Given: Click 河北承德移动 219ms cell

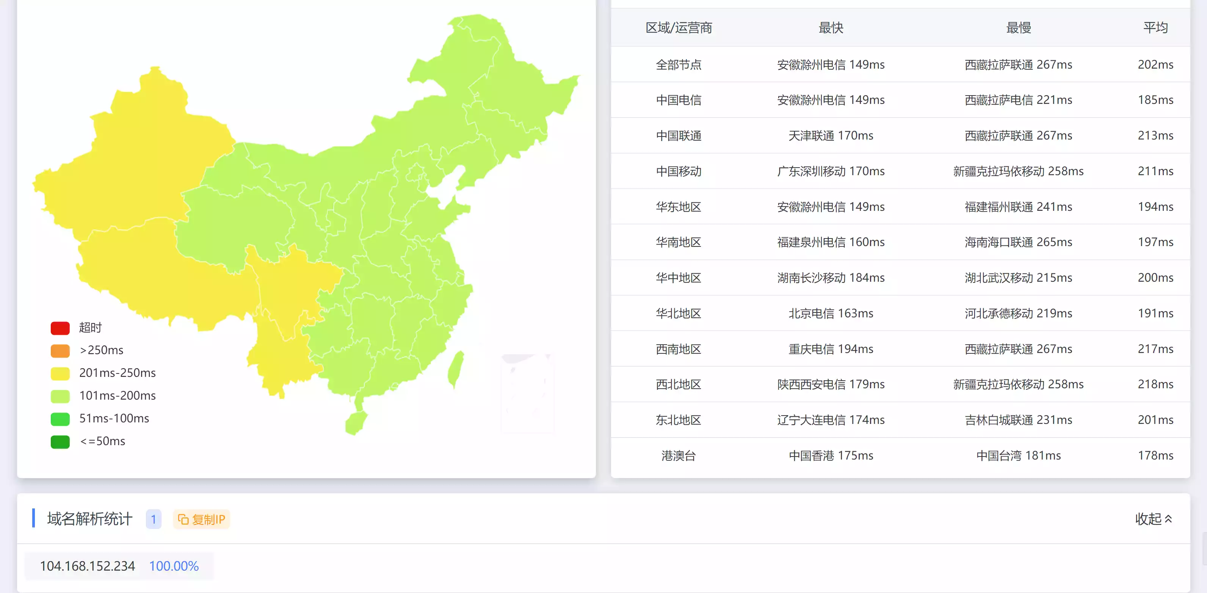Looking at the screenshot, I should [x=1018, y=313].
